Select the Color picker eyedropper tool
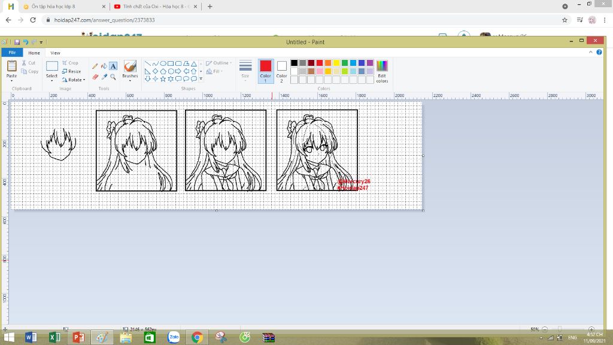This screenshot has width=613, height=345. click(x=104, y=77)
